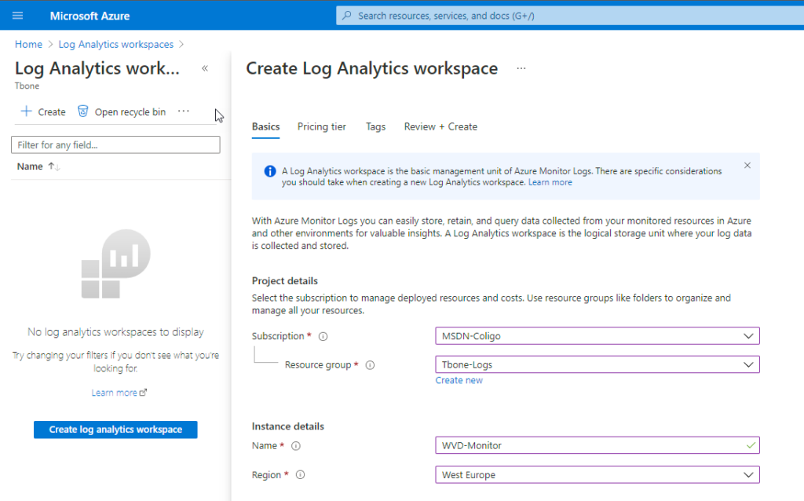This screenshot has height=501, width=804.
Task: Open more commands ellipsis in left pane
Action: (184, 112)
